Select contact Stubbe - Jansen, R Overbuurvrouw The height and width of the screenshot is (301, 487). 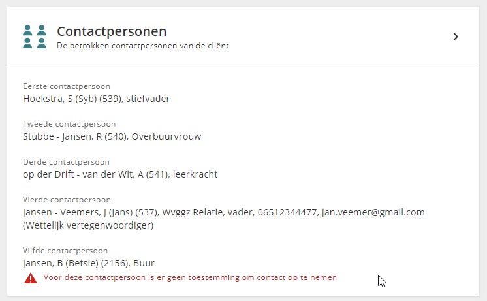click(x=112, y=136)
